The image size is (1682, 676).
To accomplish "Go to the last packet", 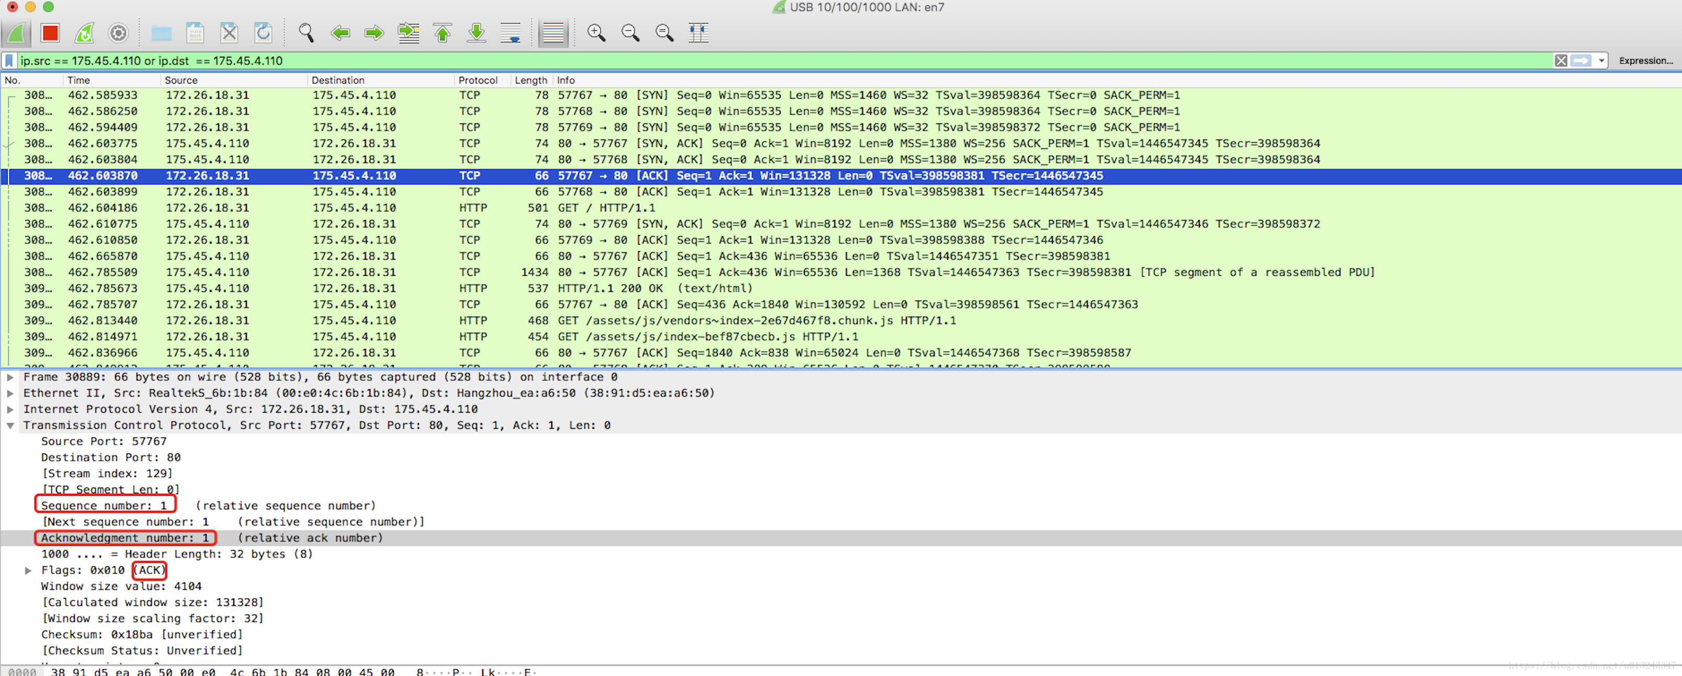I will click(476, 32).
